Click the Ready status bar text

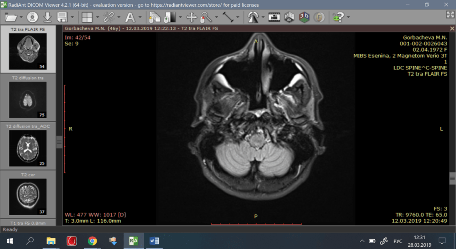[x=10, y=229]
